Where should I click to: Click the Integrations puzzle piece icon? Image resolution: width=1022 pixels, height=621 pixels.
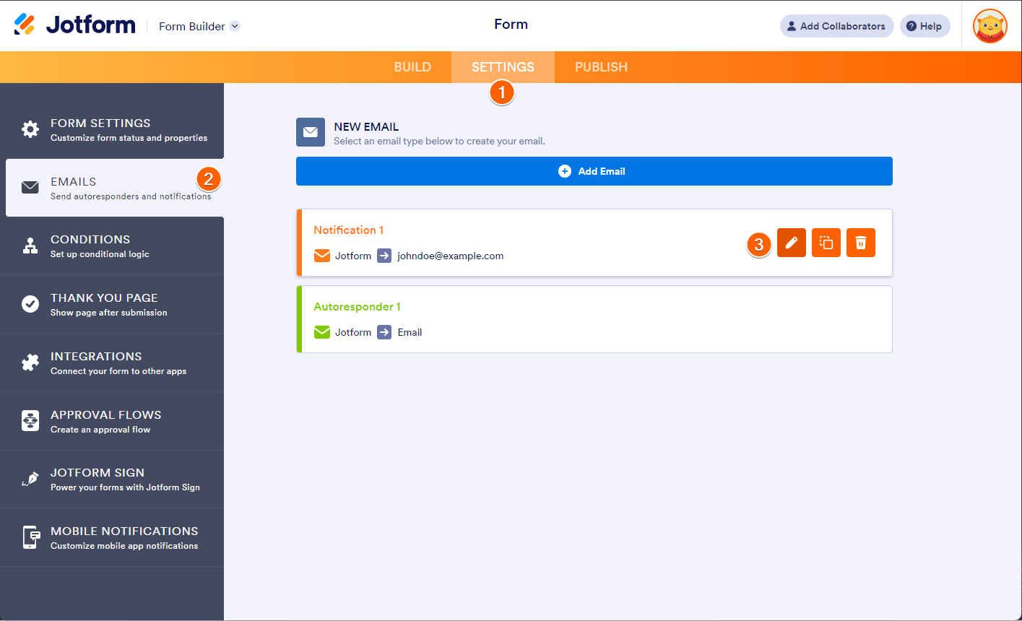click(x=30, y=362)
